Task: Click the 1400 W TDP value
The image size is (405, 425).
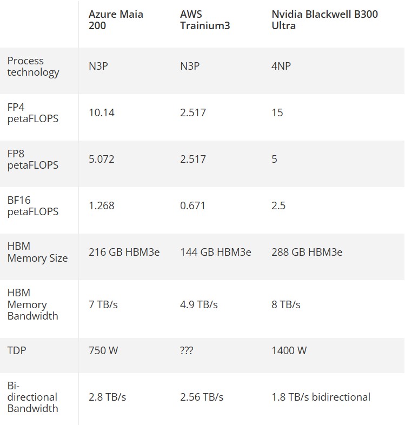Action: (289, 351)
